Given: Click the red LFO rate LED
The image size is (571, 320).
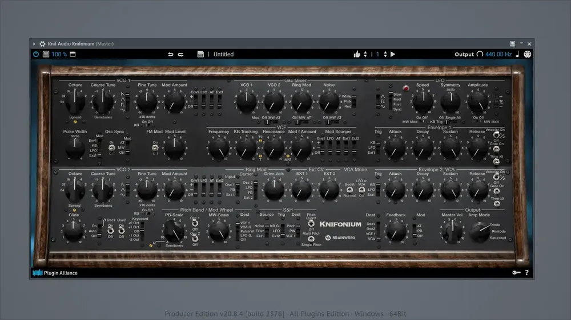Looking at the screenshot, I should tap(405, 88).
